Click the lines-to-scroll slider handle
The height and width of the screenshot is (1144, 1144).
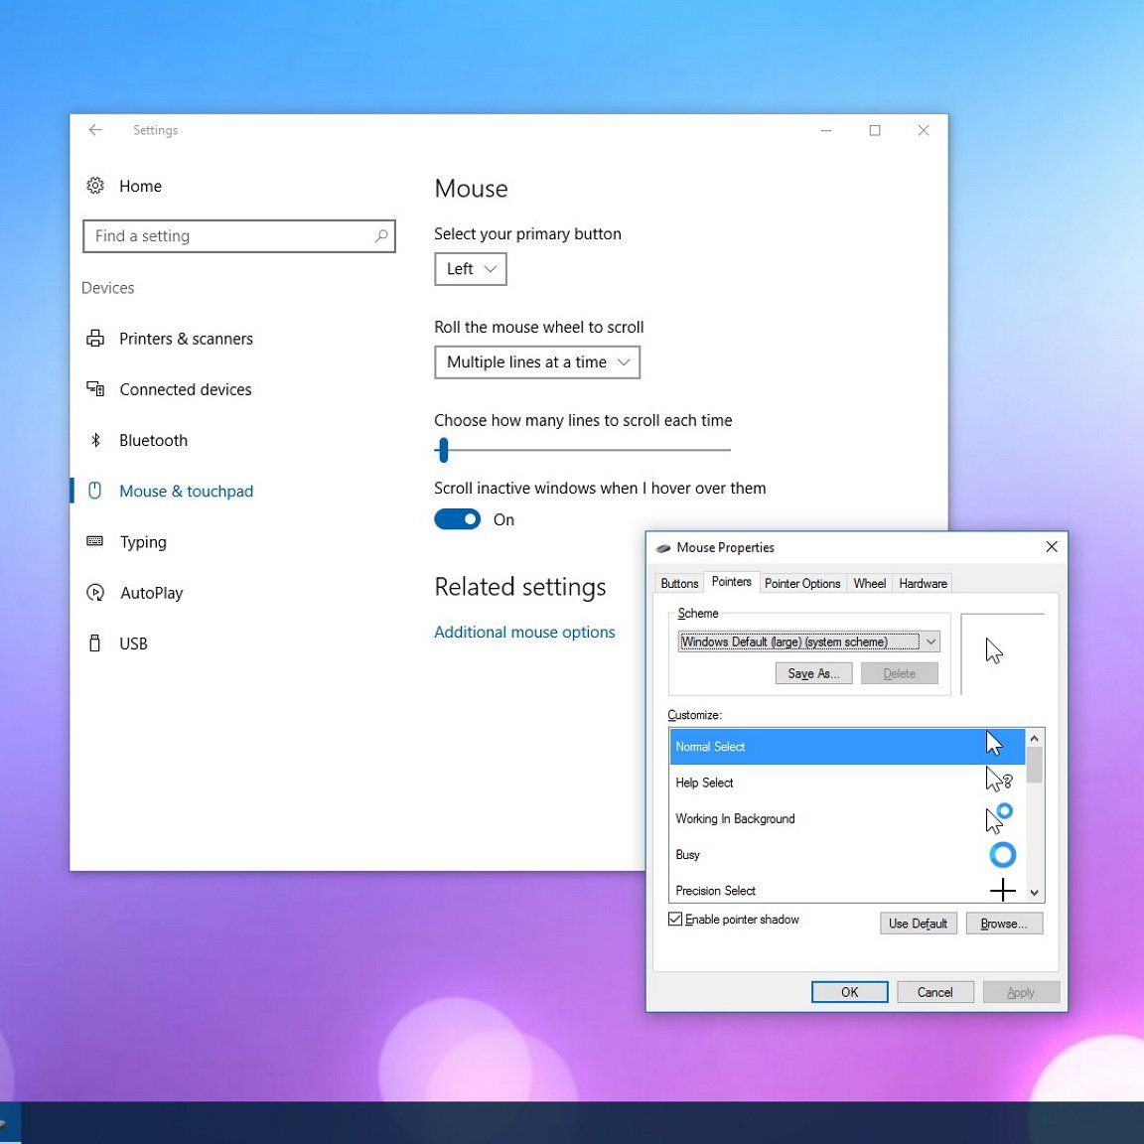click(x=443, y=450)
